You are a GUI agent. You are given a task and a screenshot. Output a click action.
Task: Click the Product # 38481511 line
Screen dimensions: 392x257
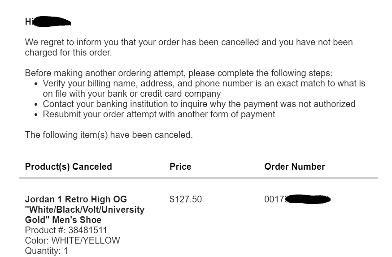66,230
